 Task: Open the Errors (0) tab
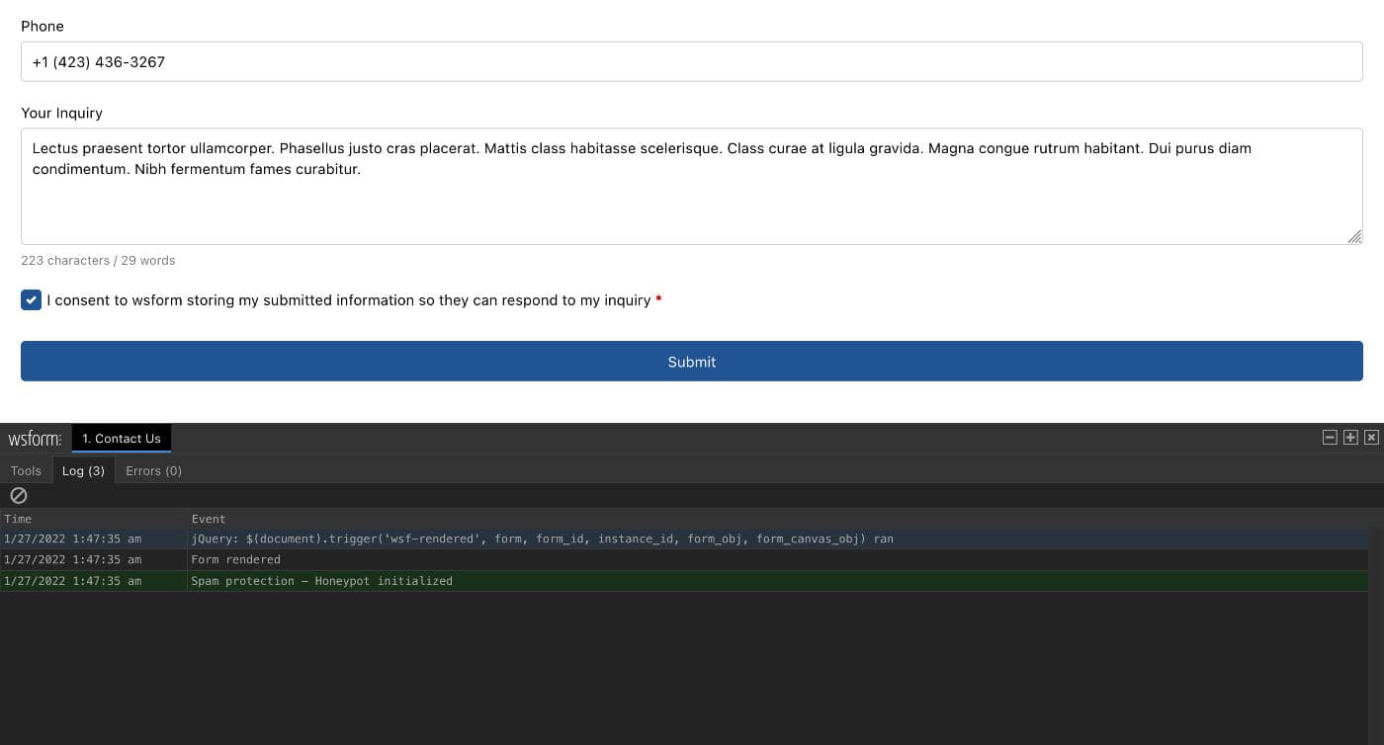coord(153,470)
